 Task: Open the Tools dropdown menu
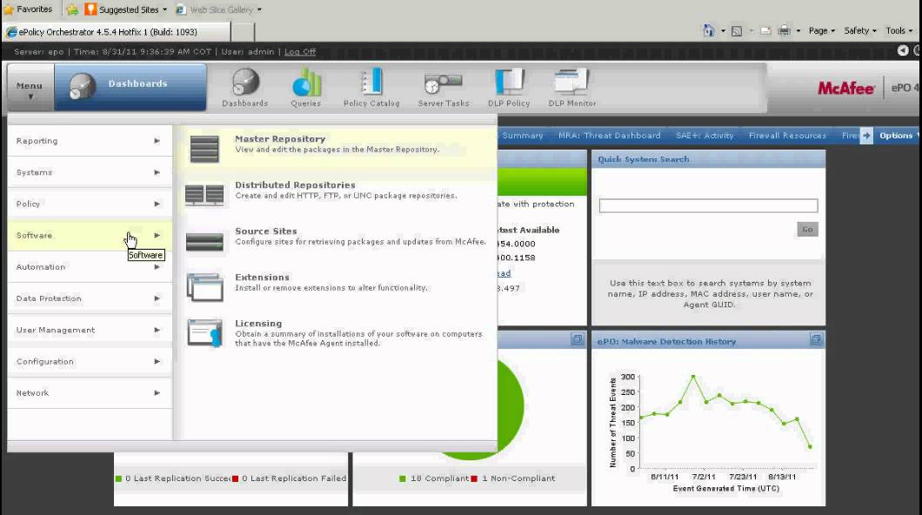899,30
